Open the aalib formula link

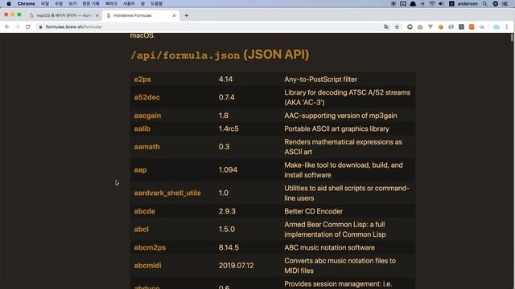pos(142,128)
